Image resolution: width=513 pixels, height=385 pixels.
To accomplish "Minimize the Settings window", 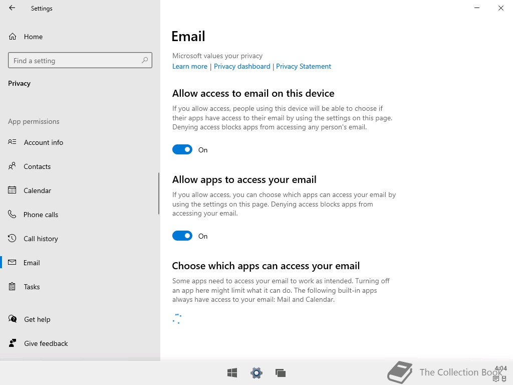I will 477,8.
